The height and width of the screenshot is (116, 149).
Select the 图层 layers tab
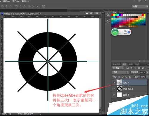(x=124, y=65)
